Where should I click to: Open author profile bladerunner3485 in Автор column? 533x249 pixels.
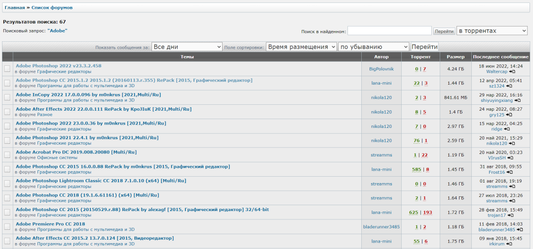(x=381, y=227)
